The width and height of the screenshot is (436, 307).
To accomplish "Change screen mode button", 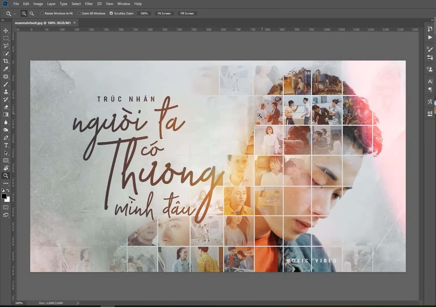I will pos(6,215).
